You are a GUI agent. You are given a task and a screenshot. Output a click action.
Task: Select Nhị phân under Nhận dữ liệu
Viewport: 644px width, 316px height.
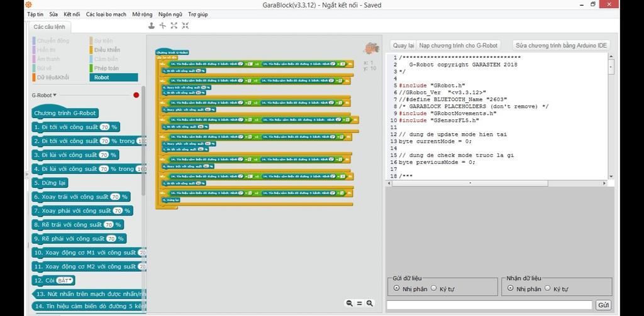click(510, 288)
